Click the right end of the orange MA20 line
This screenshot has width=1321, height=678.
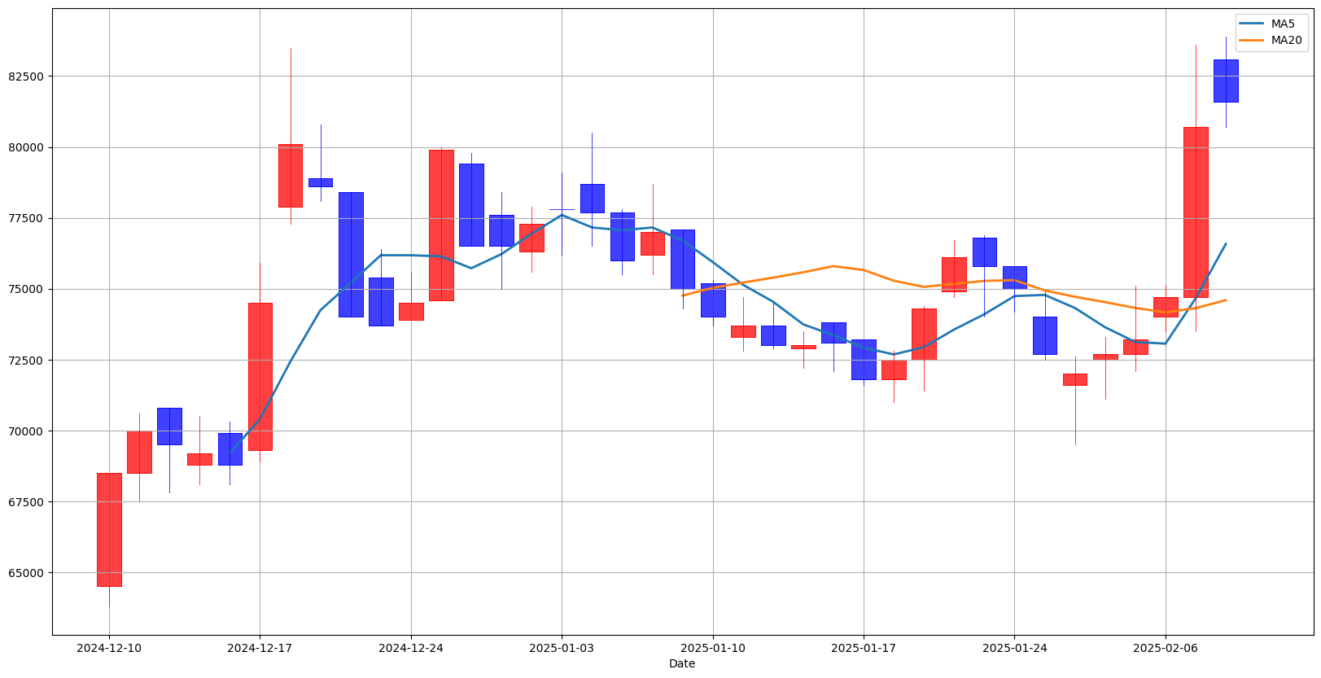pyautogui.click(x=1225, y=300)
